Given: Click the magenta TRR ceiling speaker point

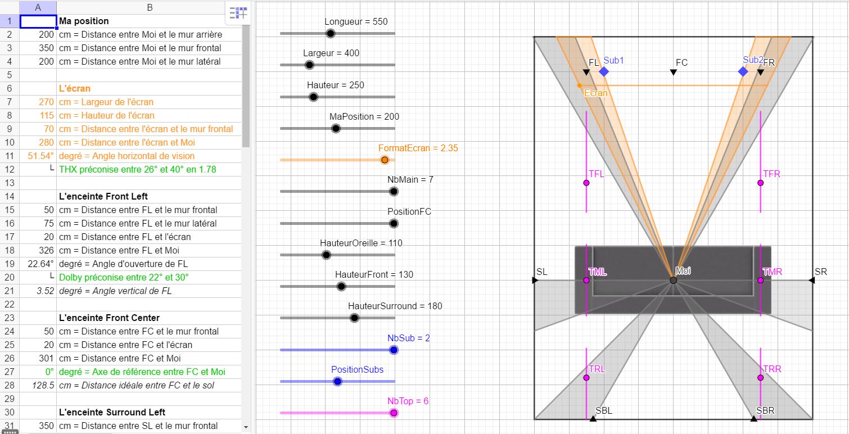Looking at the screenshot, I should [x=760, y=377].
